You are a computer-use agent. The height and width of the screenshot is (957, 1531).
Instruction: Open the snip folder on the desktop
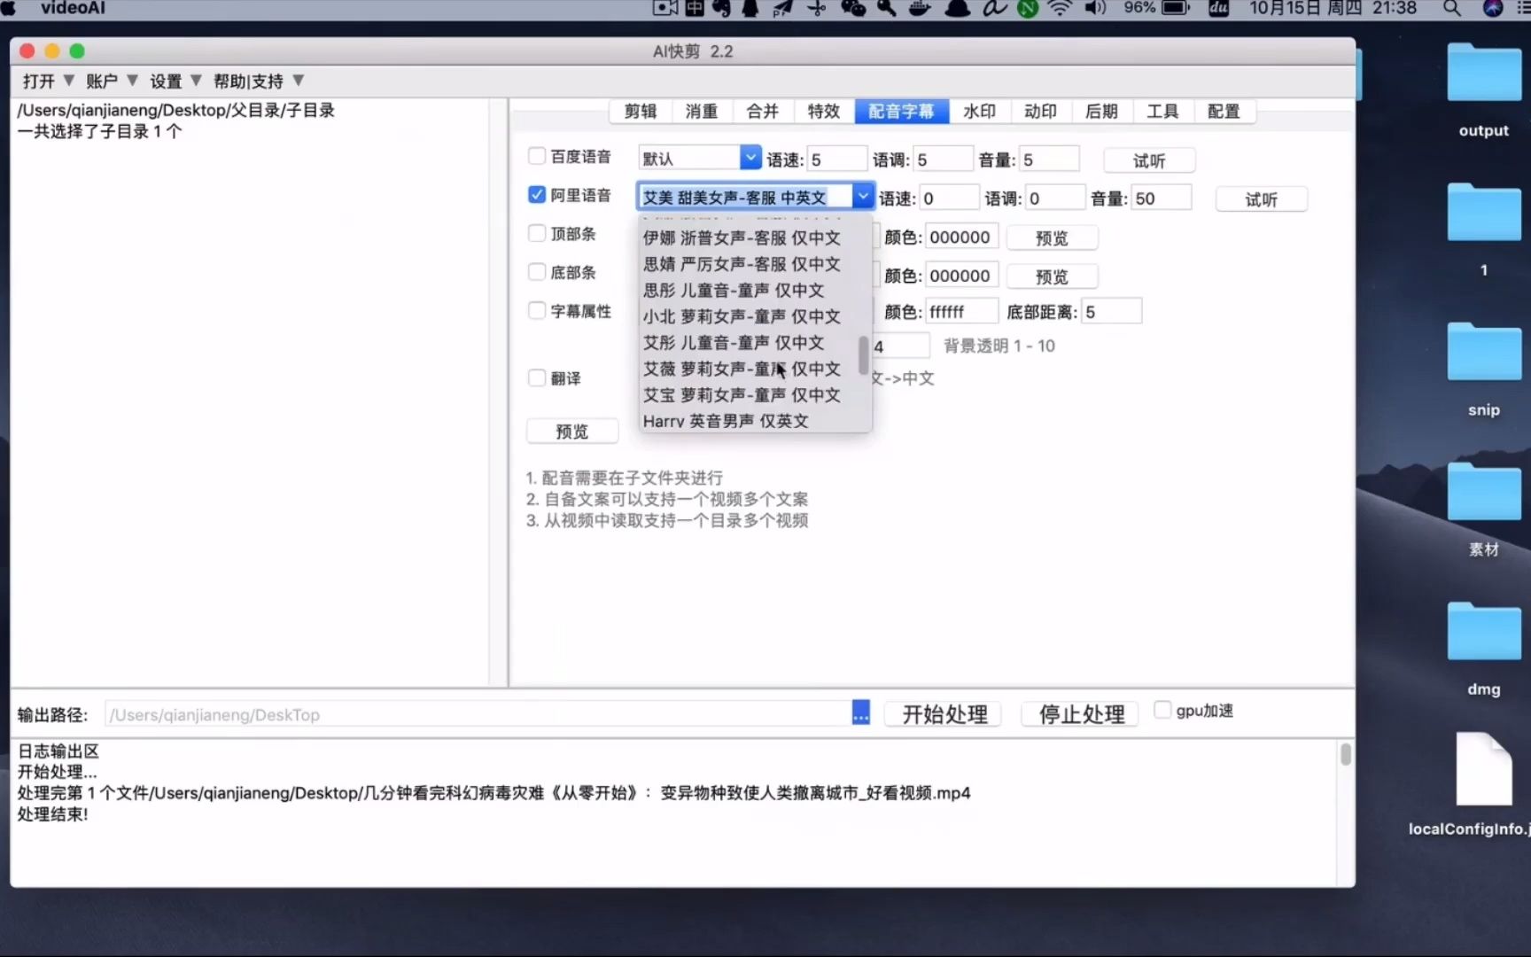coord(1483,369)
